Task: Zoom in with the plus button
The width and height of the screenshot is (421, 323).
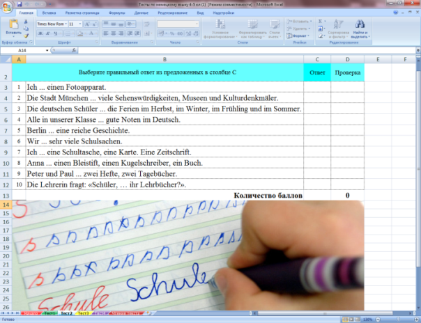Action: (x=416, y=320)
